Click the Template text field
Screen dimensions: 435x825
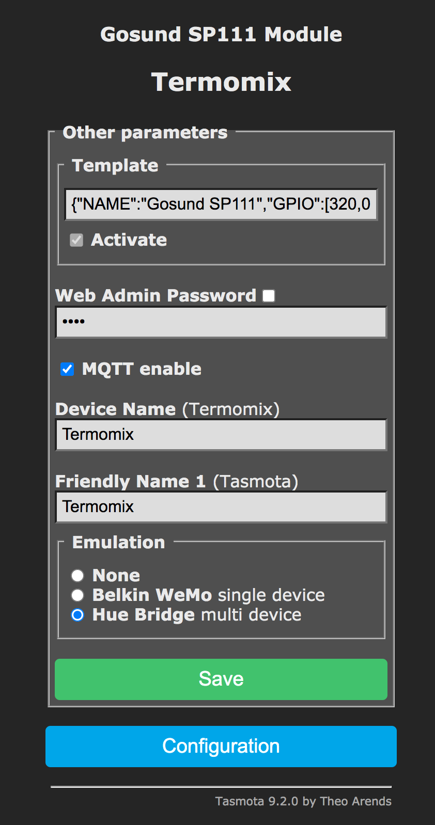221,204
